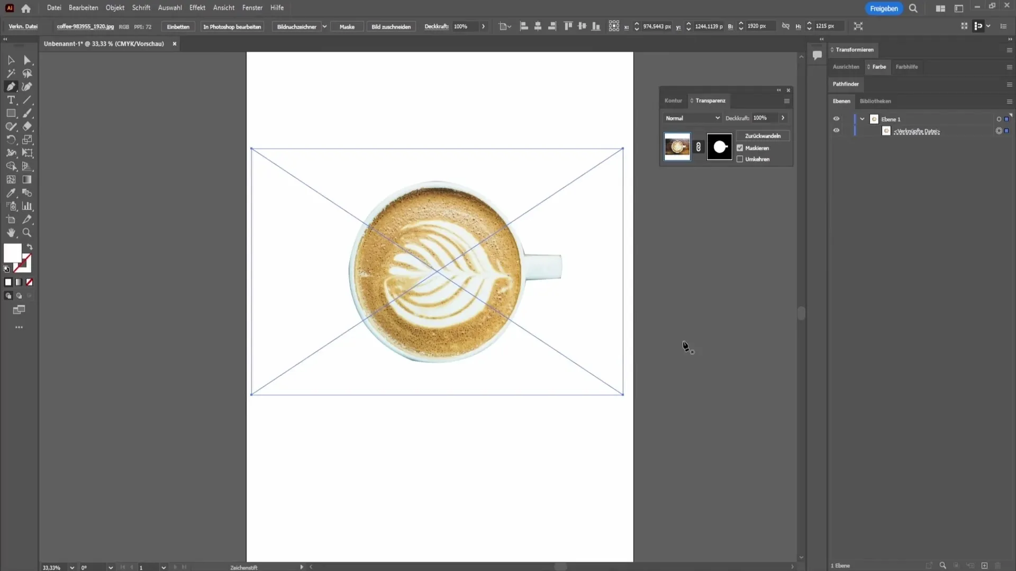Open the search icon in top bar
Screen dimensions: 1016x571
click(913, 8)
